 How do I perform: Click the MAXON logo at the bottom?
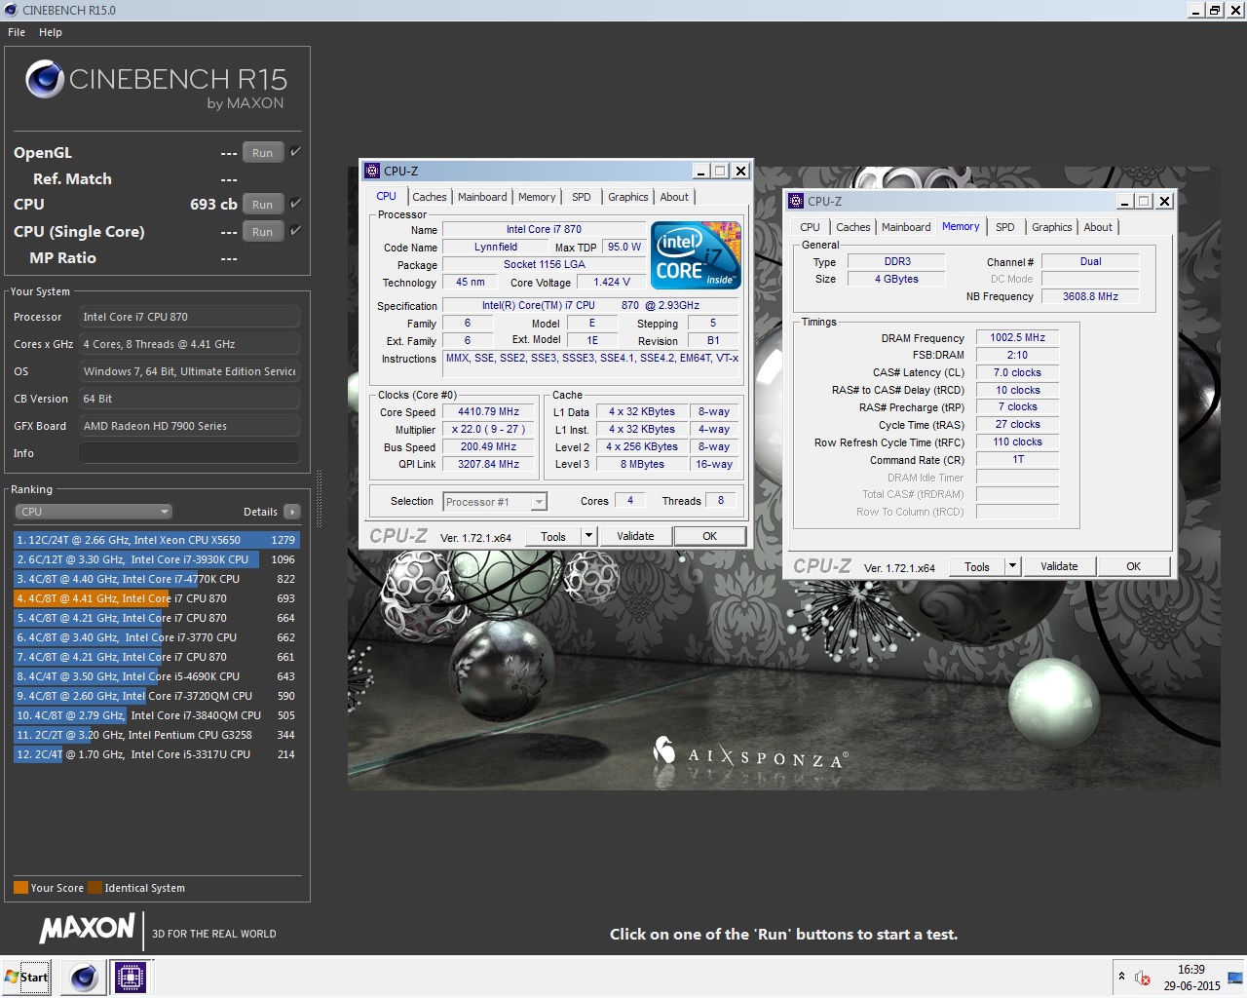(88, 929)
